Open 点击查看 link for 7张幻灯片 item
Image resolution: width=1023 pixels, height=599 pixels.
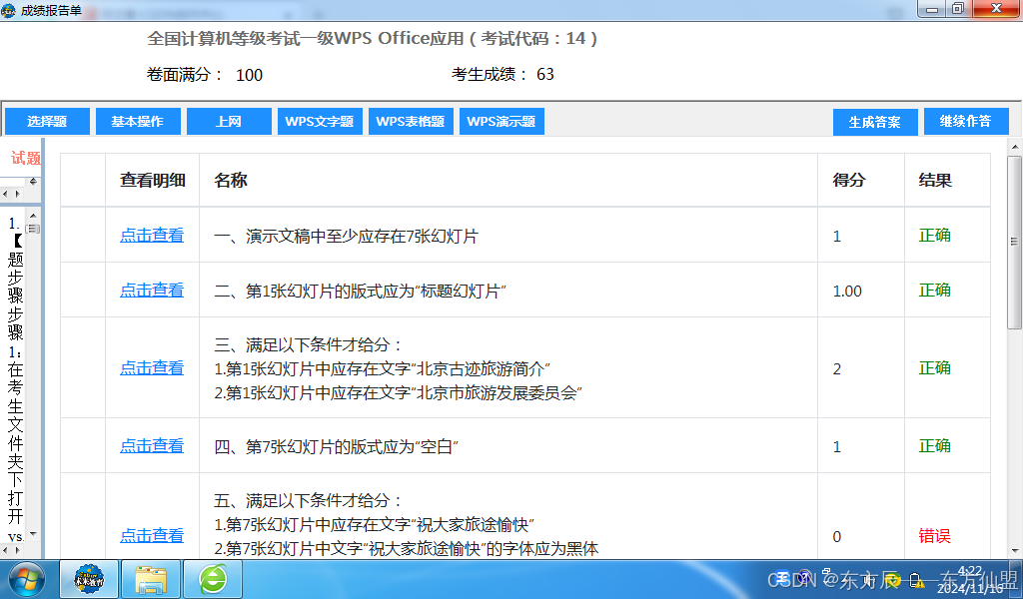pos(152,236)
